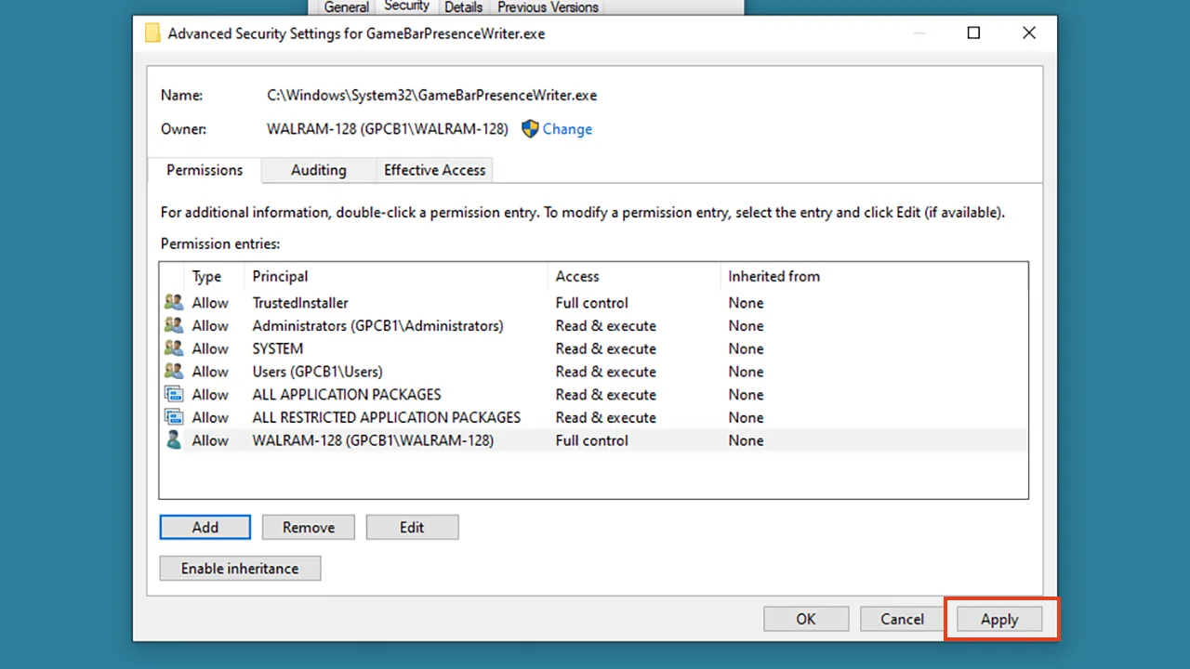
Task: Click the Allow type in the SYSTEM row
Action: pos(210,348)
